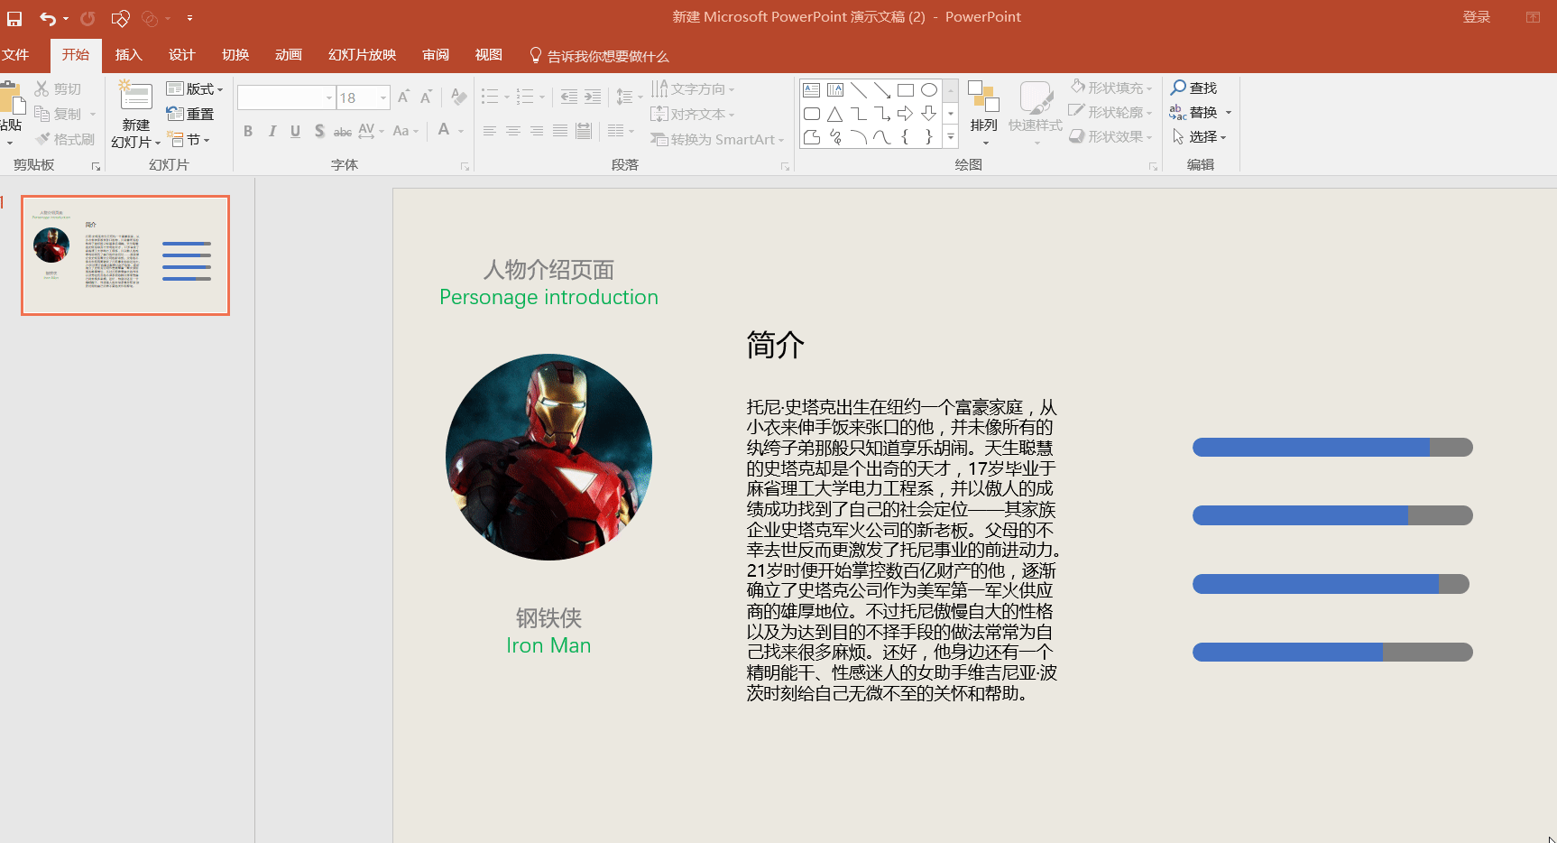Screen dimensions: 1557x843
Task: Click the Select (选择) button
Action: click(x=1199, y=136)
